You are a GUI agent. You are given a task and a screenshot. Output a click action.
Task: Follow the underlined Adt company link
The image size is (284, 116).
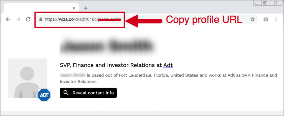pos(168,65)
